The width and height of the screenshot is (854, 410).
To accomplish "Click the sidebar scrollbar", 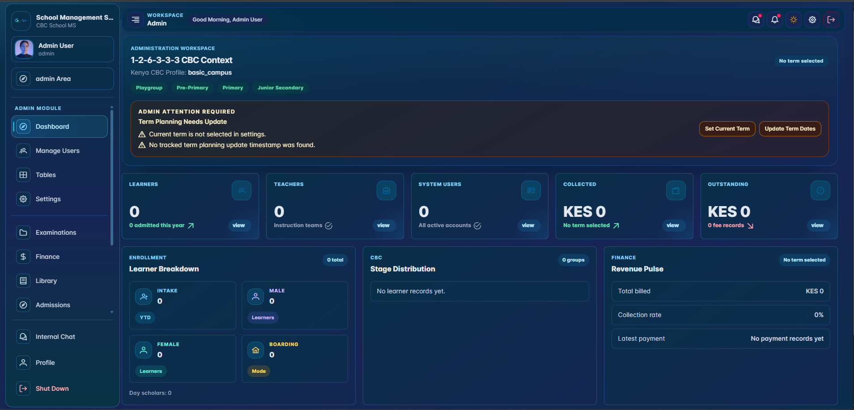I will (112, 178).
